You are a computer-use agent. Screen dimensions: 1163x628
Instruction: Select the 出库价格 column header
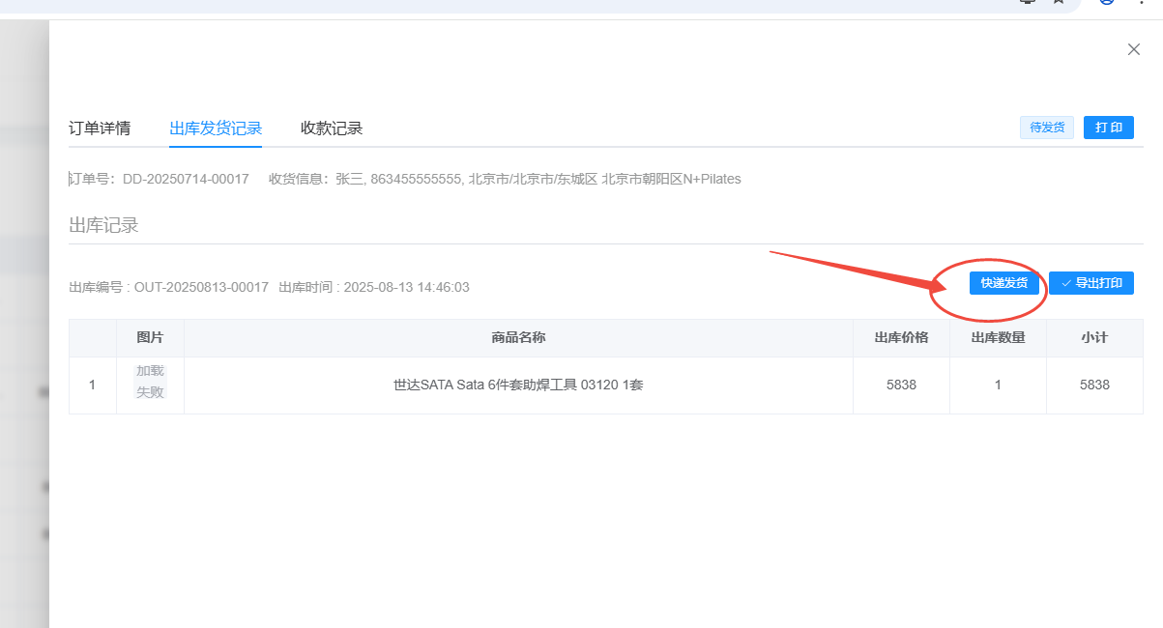click(x=901, y=338)
